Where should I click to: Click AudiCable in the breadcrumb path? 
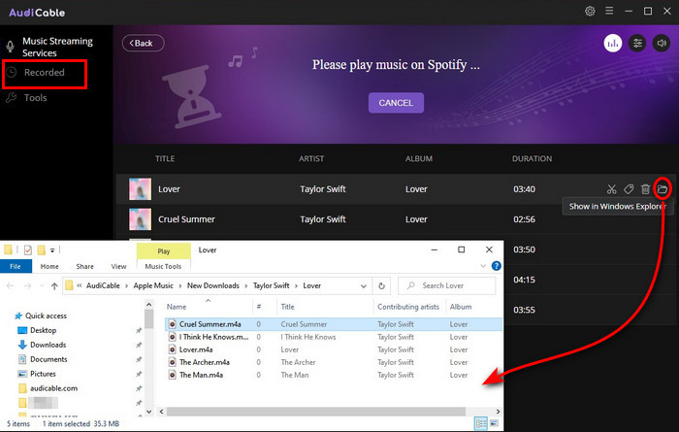point(103,286)
